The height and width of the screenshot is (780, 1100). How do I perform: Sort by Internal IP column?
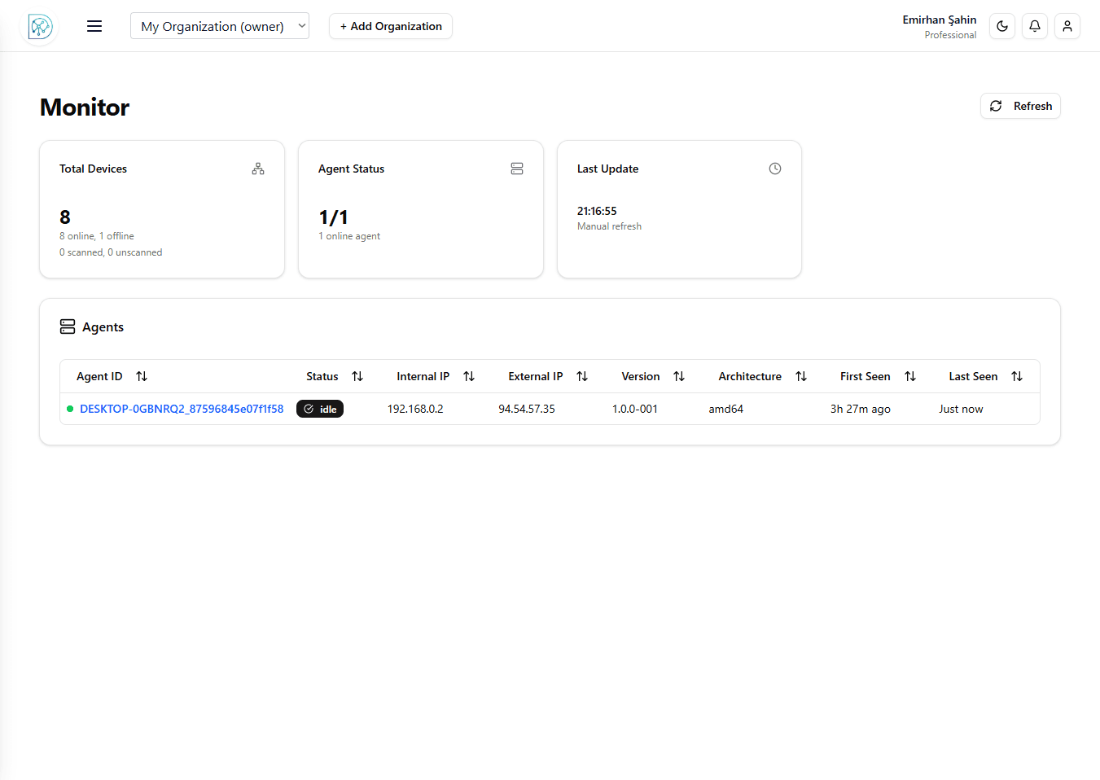coord(469,376)
